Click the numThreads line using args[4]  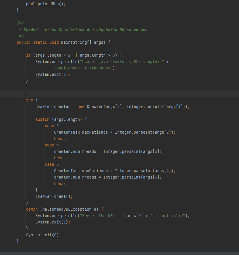point(109,177)
